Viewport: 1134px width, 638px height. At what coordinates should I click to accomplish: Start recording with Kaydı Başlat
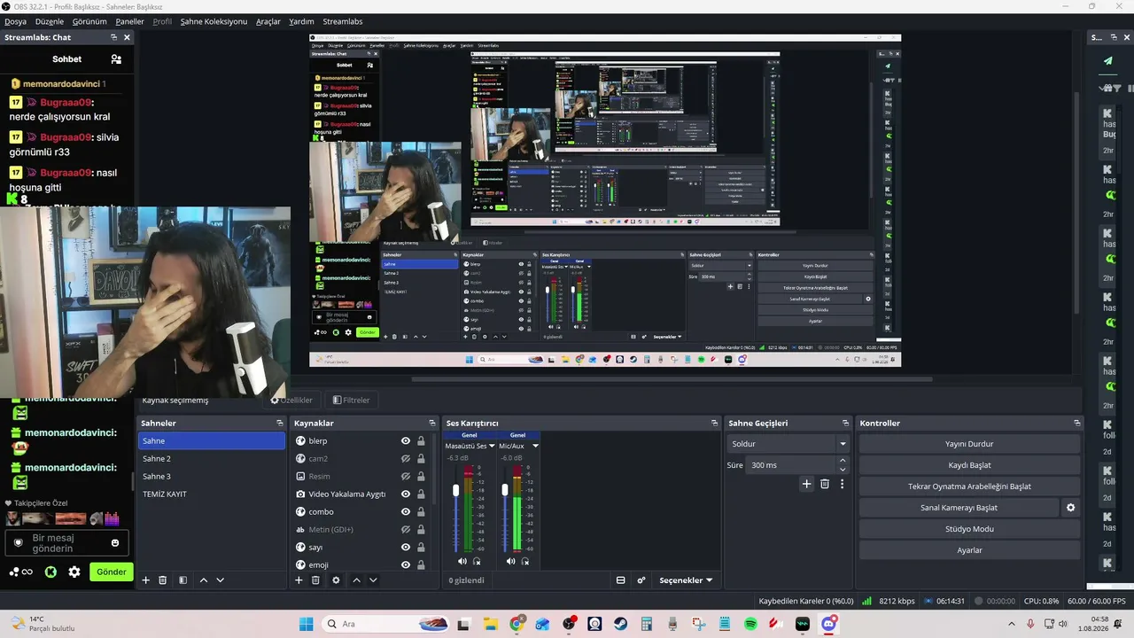click(x=969, y=465)
